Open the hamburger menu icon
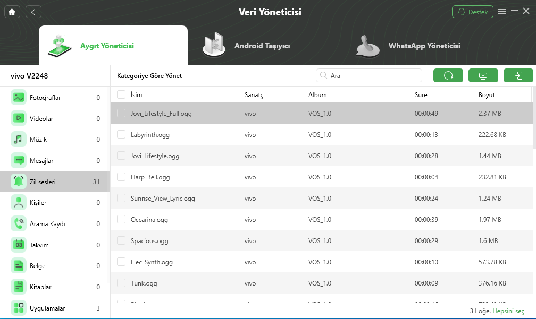Viewport: 536px width, 319px height. pyautogui.click(x=502, y=12)
